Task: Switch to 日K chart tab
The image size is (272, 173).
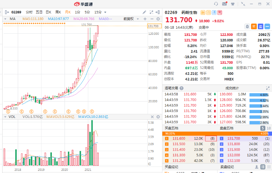Action: [x=49, y=12]
